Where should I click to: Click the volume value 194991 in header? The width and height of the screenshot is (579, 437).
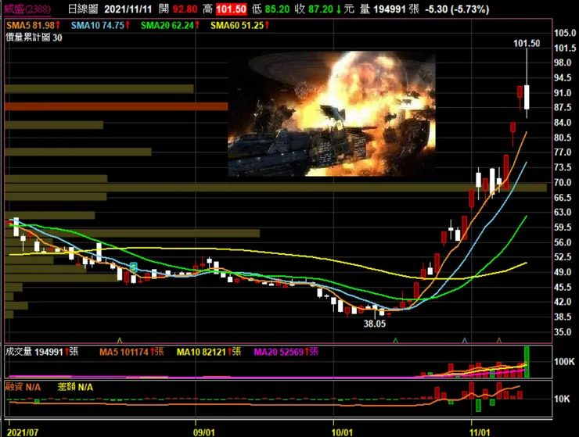390,9
